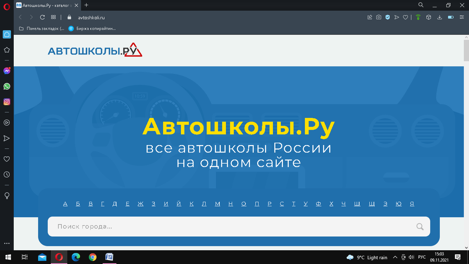Viewport: 469px width, 264px height.
Task: Open the Mail app on taskbar
Action: click(x=42, y=257)
